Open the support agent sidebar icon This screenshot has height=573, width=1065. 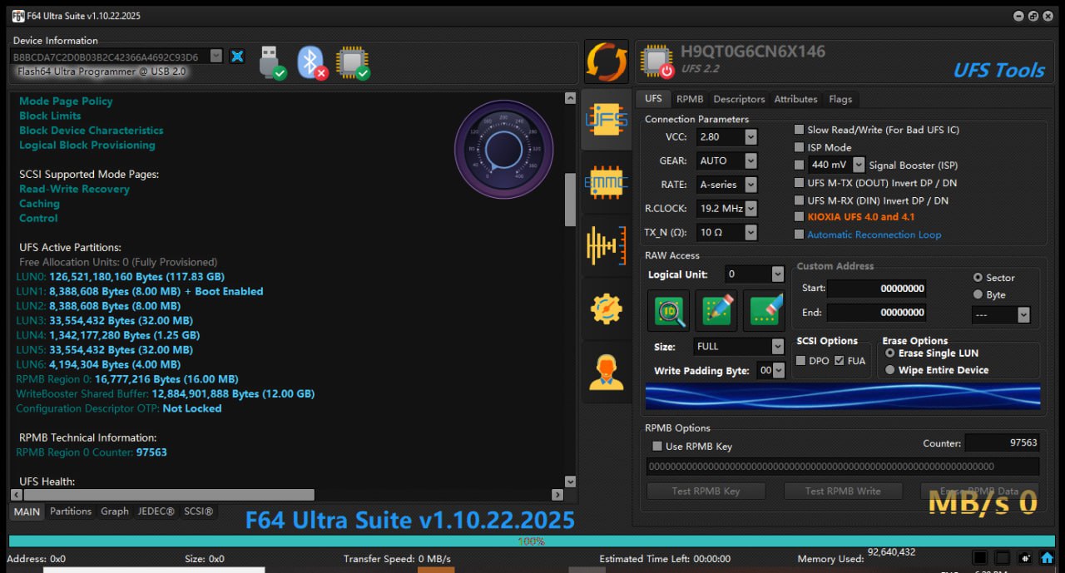click(x=607, y=372)
